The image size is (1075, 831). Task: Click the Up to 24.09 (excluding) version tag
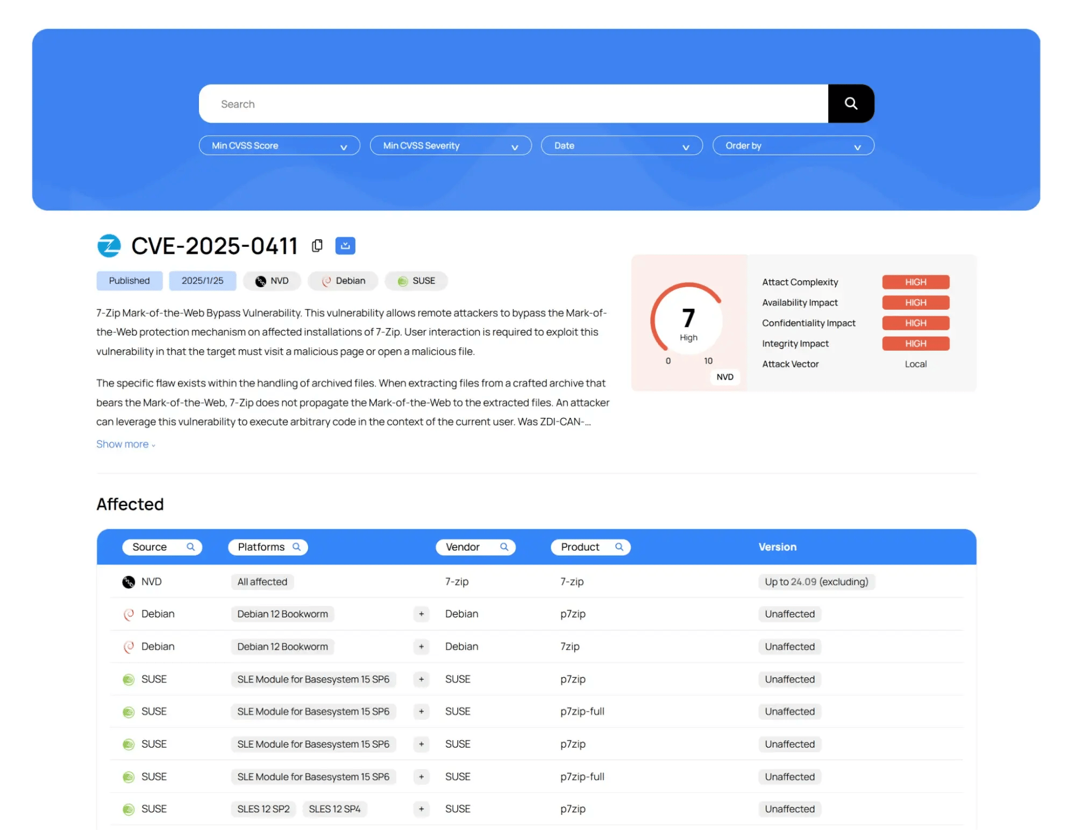point(816,582)
